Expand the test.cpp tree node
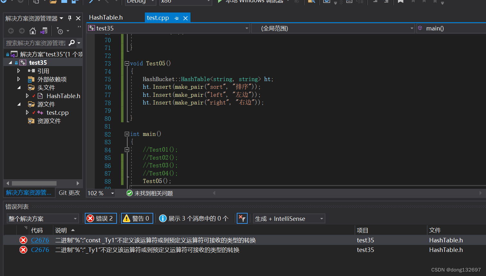This screenshot has width=486, height=276. [x=27, y=112]
